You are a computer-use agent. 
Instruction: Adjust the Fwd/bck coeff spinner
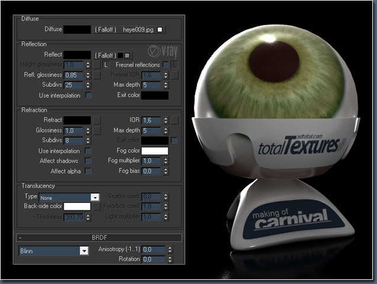click(x=166, y=206)
